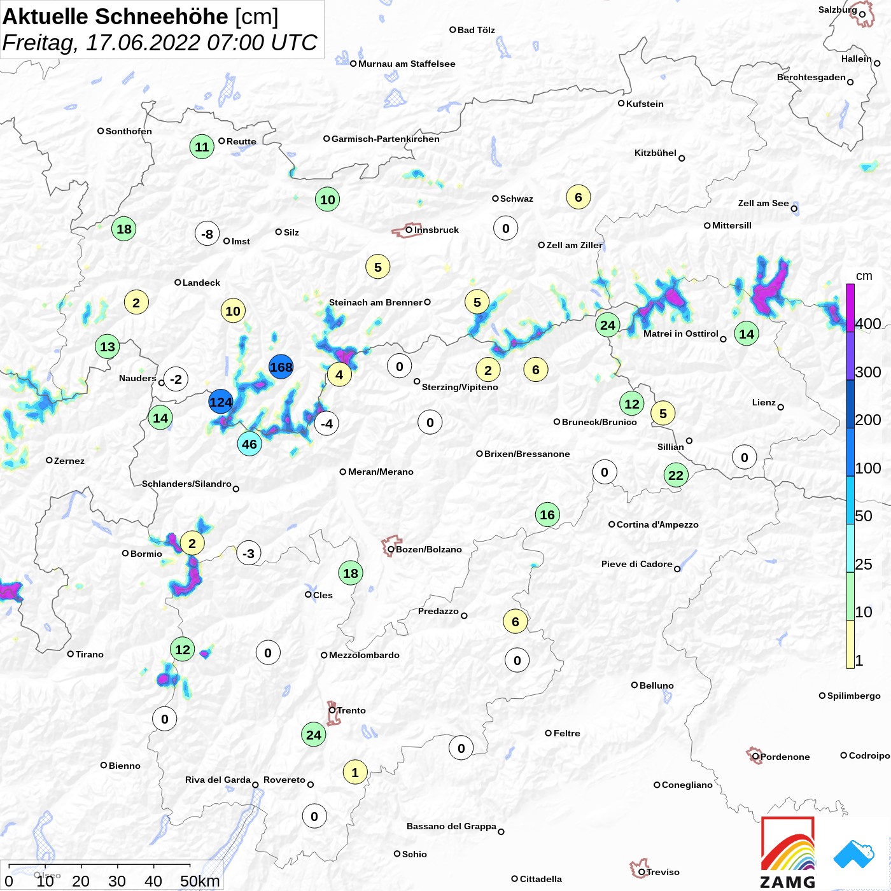
Task: Click the 'Zell am Ziller' label
Action: tap(574, 245)
